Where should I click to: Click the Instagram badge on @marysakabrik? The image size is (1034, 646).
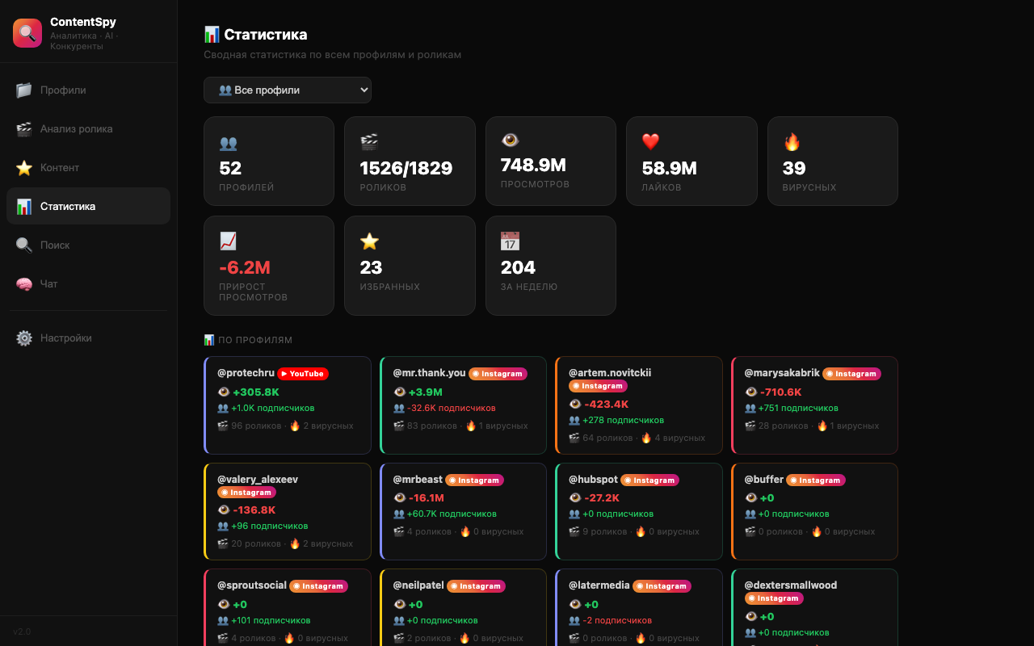[851, 374]
